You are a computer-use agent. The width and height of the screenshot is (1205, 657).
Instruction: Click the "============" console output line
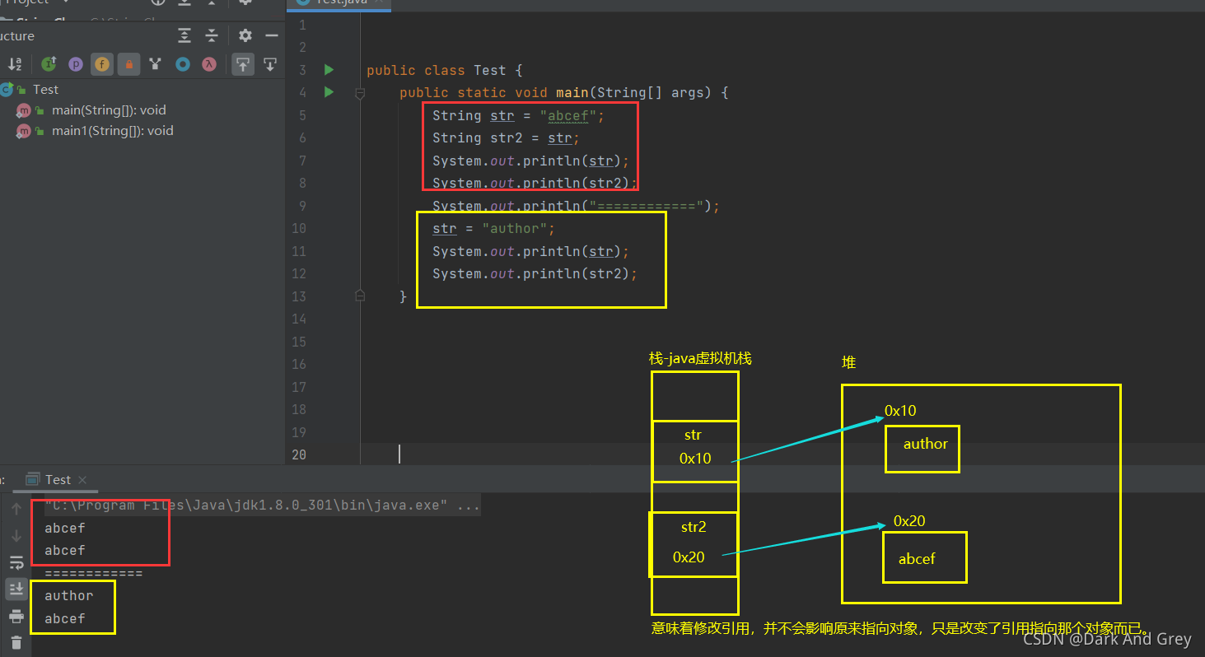pos(94,573)
